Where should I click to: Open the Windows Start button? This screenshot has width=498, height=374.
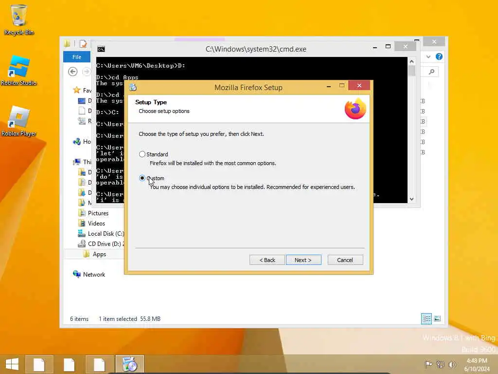pos(12,364)
